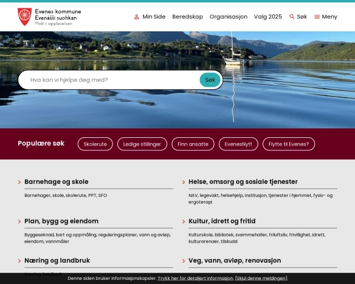This screenshot has width=355, height=284.
Task: Open Næring og landbruk heading link
Action: pos(57,260)
